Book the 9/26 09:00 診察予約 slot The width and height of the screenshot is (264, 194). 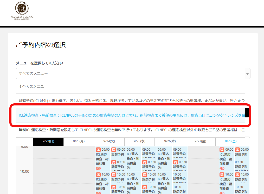coord(179,153)
